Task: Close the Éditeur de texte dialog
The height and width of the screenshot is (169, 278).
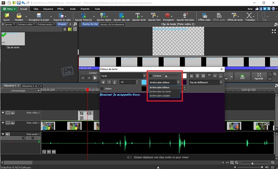Action: pyautogui.click(x=222, y=69)
